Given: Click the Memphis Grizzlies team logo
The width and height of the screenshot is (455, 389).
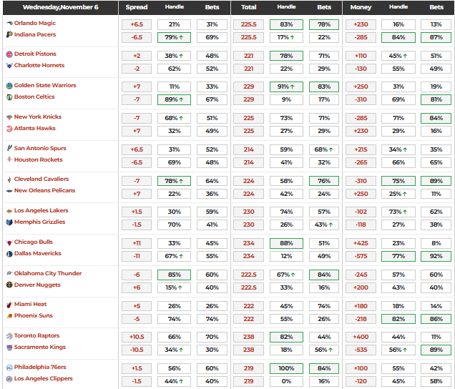Looking at the screenshot, I should pos(9,222).
